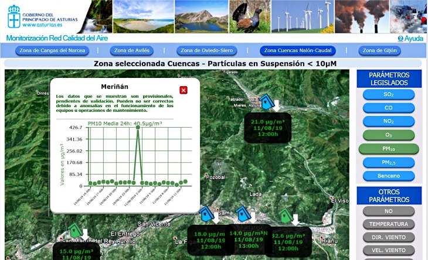Close the Meriñán popup with red X

coord(184,90)
